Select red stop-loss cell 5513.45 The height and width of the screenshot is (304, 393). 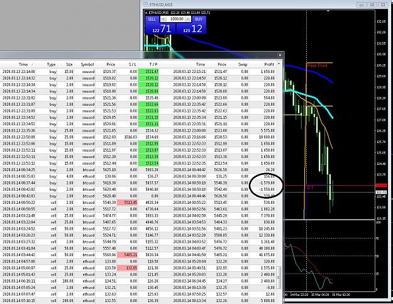coord(128,203)
